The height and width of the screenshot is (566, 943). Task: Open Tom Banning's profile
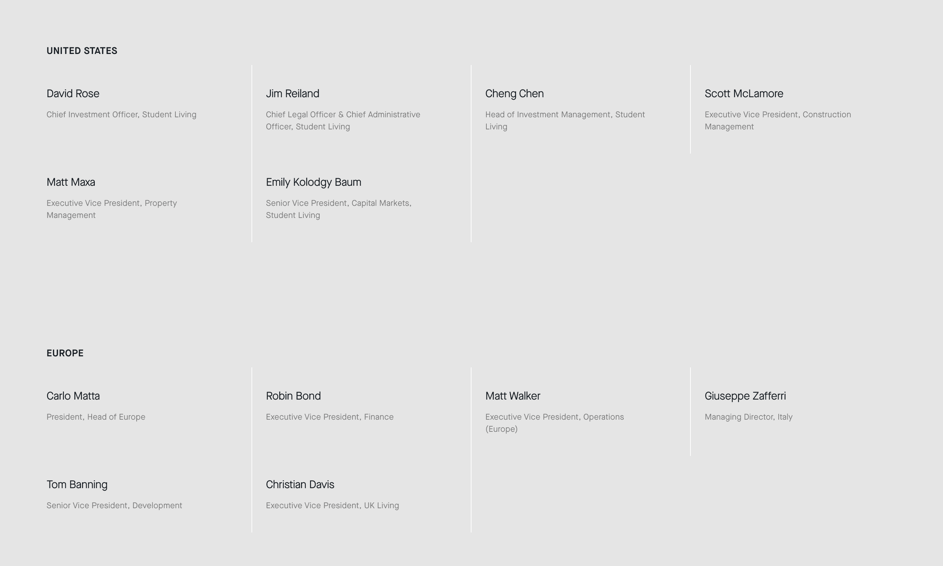coord(77,484)
